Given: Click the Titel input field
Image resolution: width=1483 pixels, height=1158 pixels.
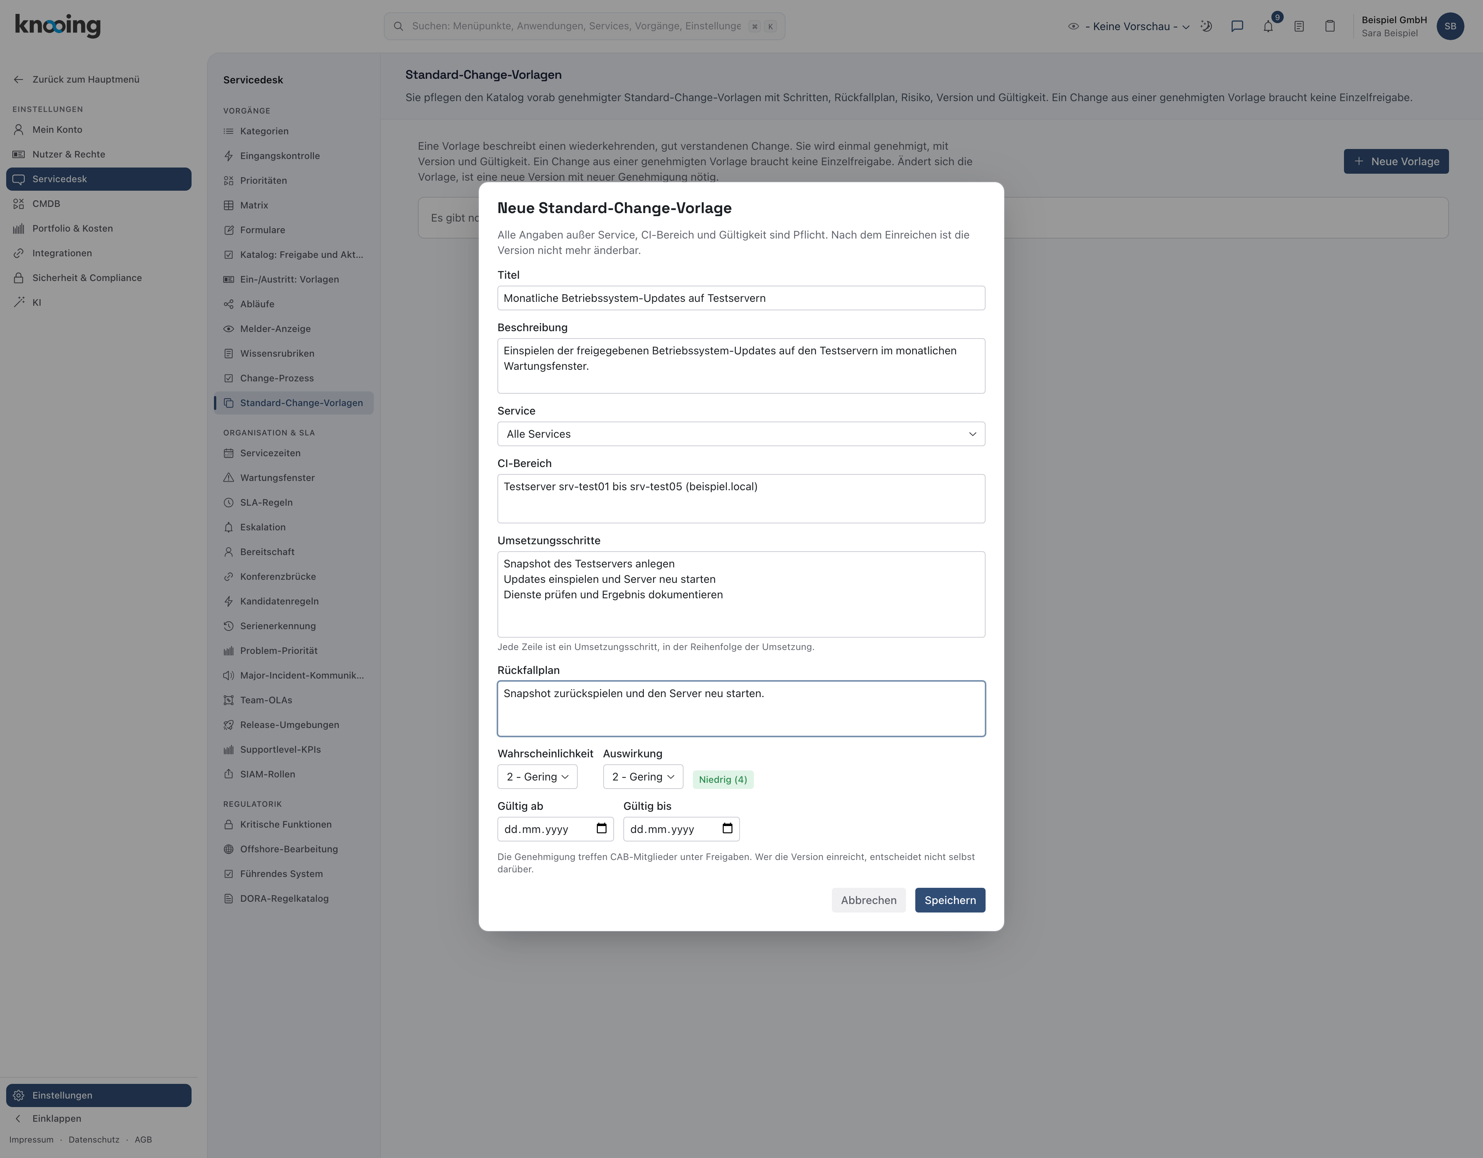Looking at the screenshot, I should tap(741, 298).
